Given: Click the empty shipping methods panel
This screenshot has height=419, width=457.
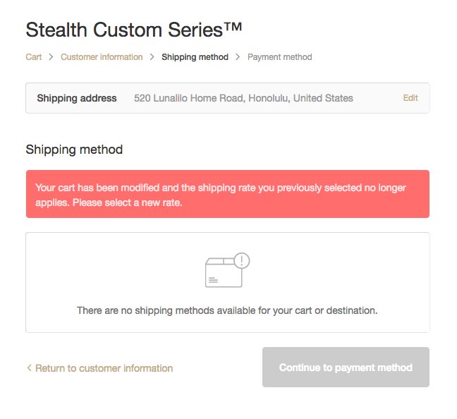Looking at the screenshot, I should coord(228,282).
